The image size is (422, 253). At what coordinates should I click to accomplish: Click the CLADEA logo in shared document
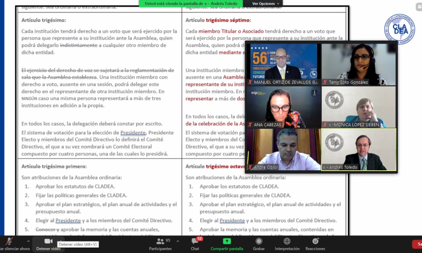400,29
